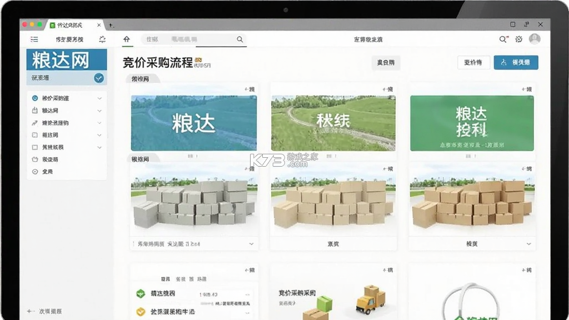Click the delivery truck illustration
569x320 pixels.
point(370,299)
